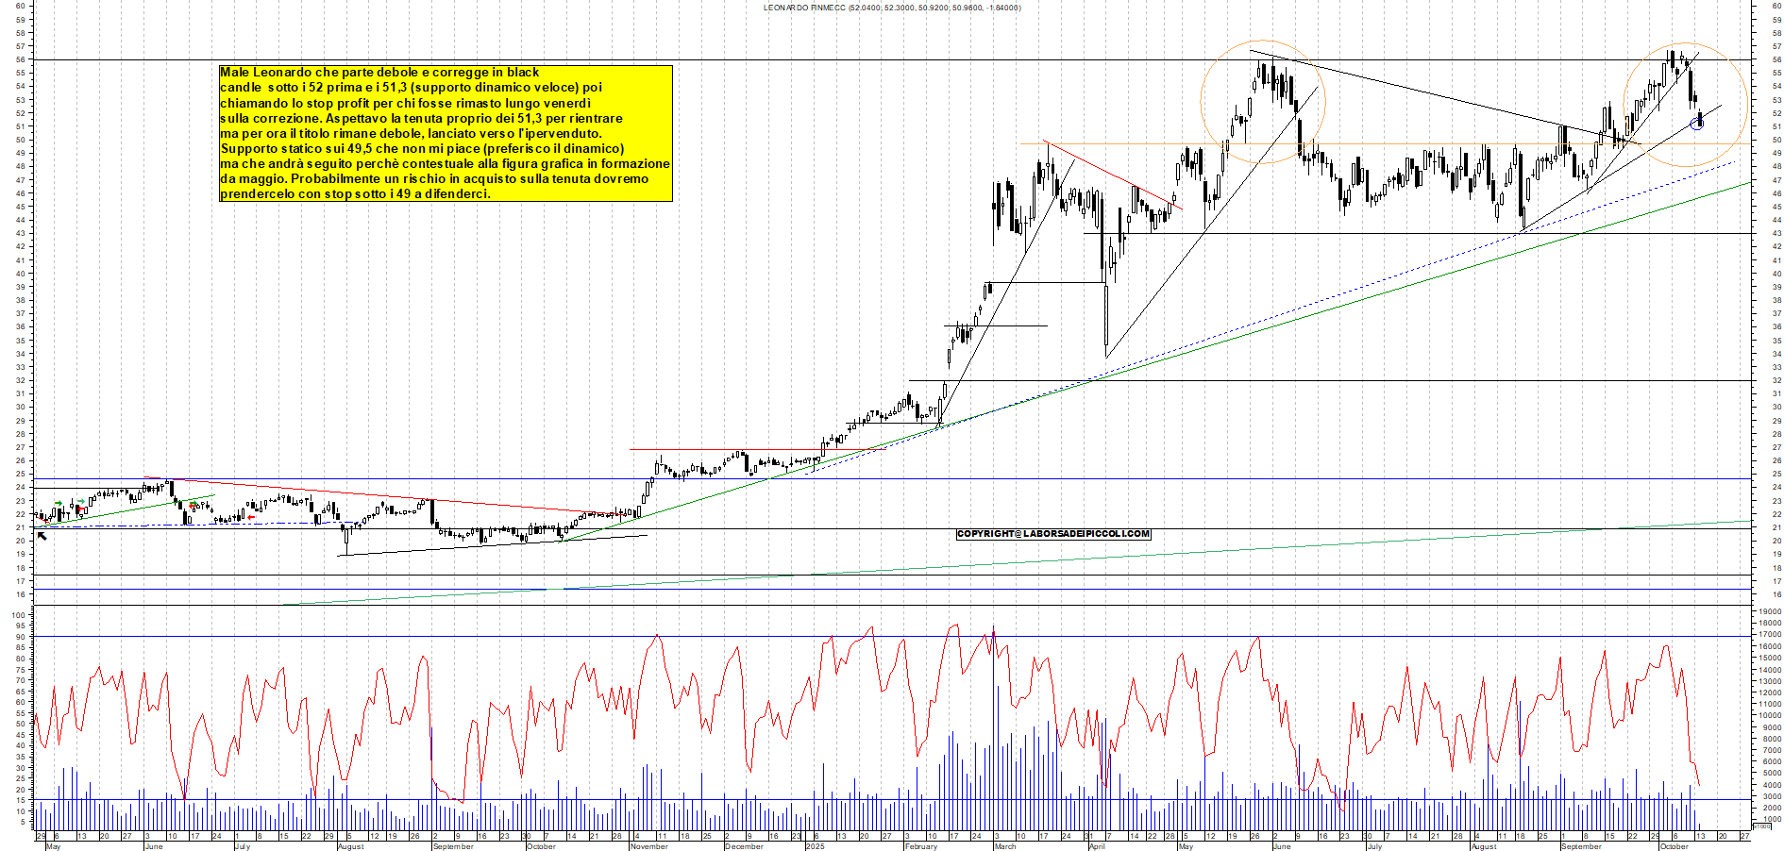The image size is (1784, 851).
Task: Click the rightmost red arrow signal near July
Action: (x=250, y=517)
